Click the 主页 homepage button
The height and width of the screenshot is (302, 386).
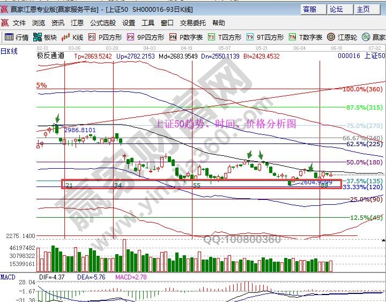point(363,9)
